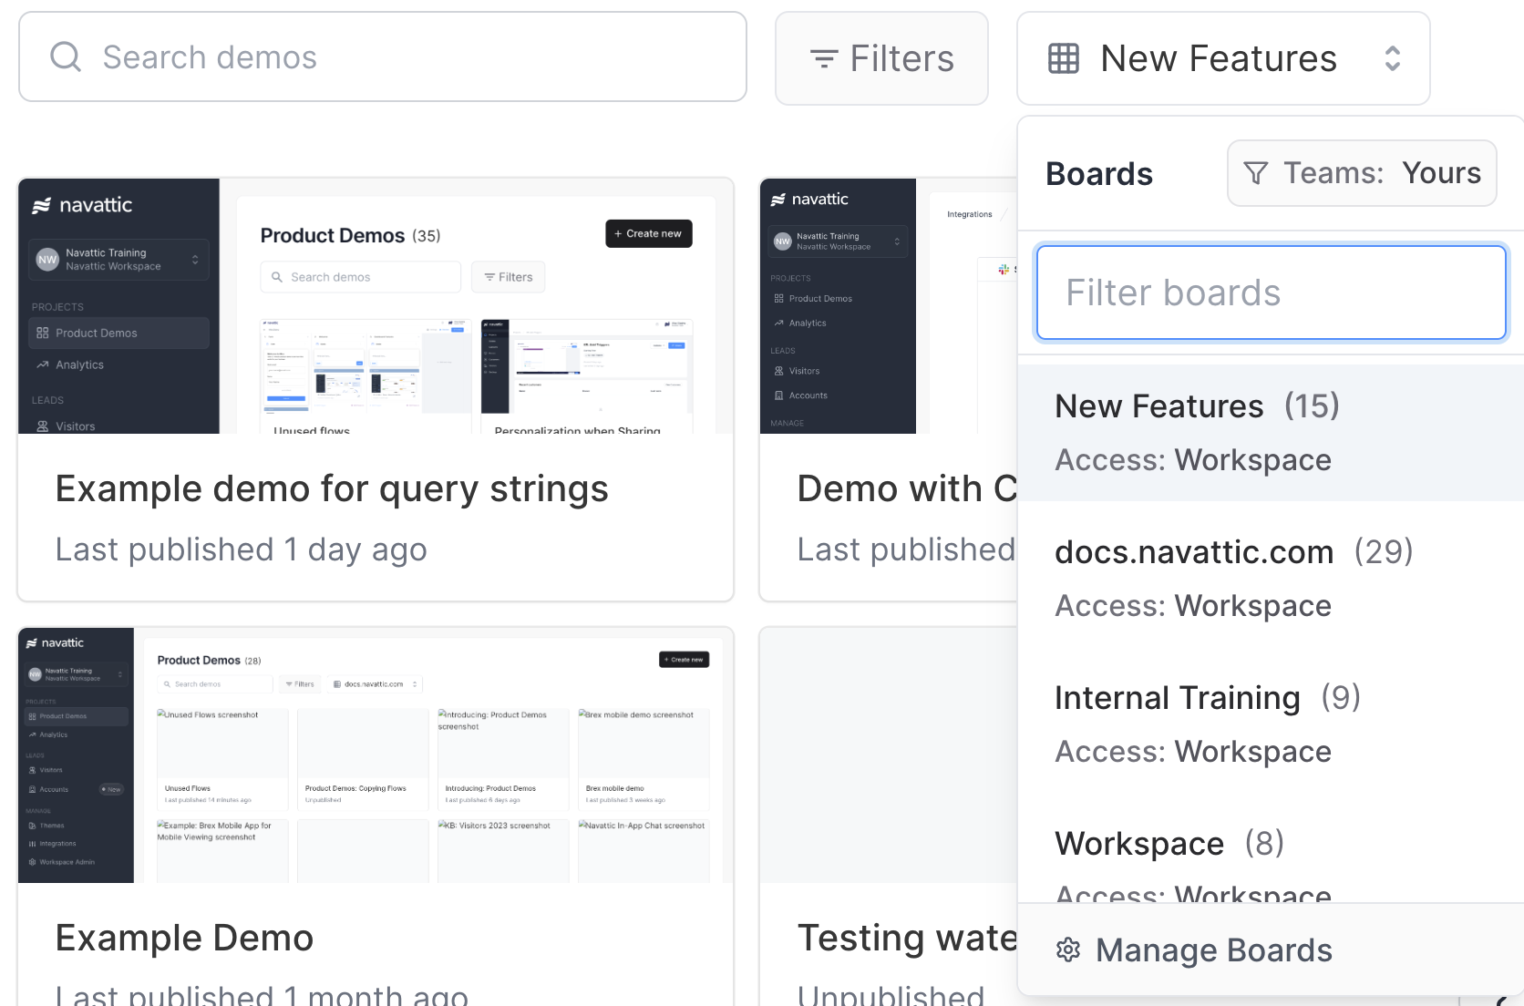Viewport: 1524px width, 1006px height.
Task: Select the Internal Training (9) board
Action: point(1271,724)
